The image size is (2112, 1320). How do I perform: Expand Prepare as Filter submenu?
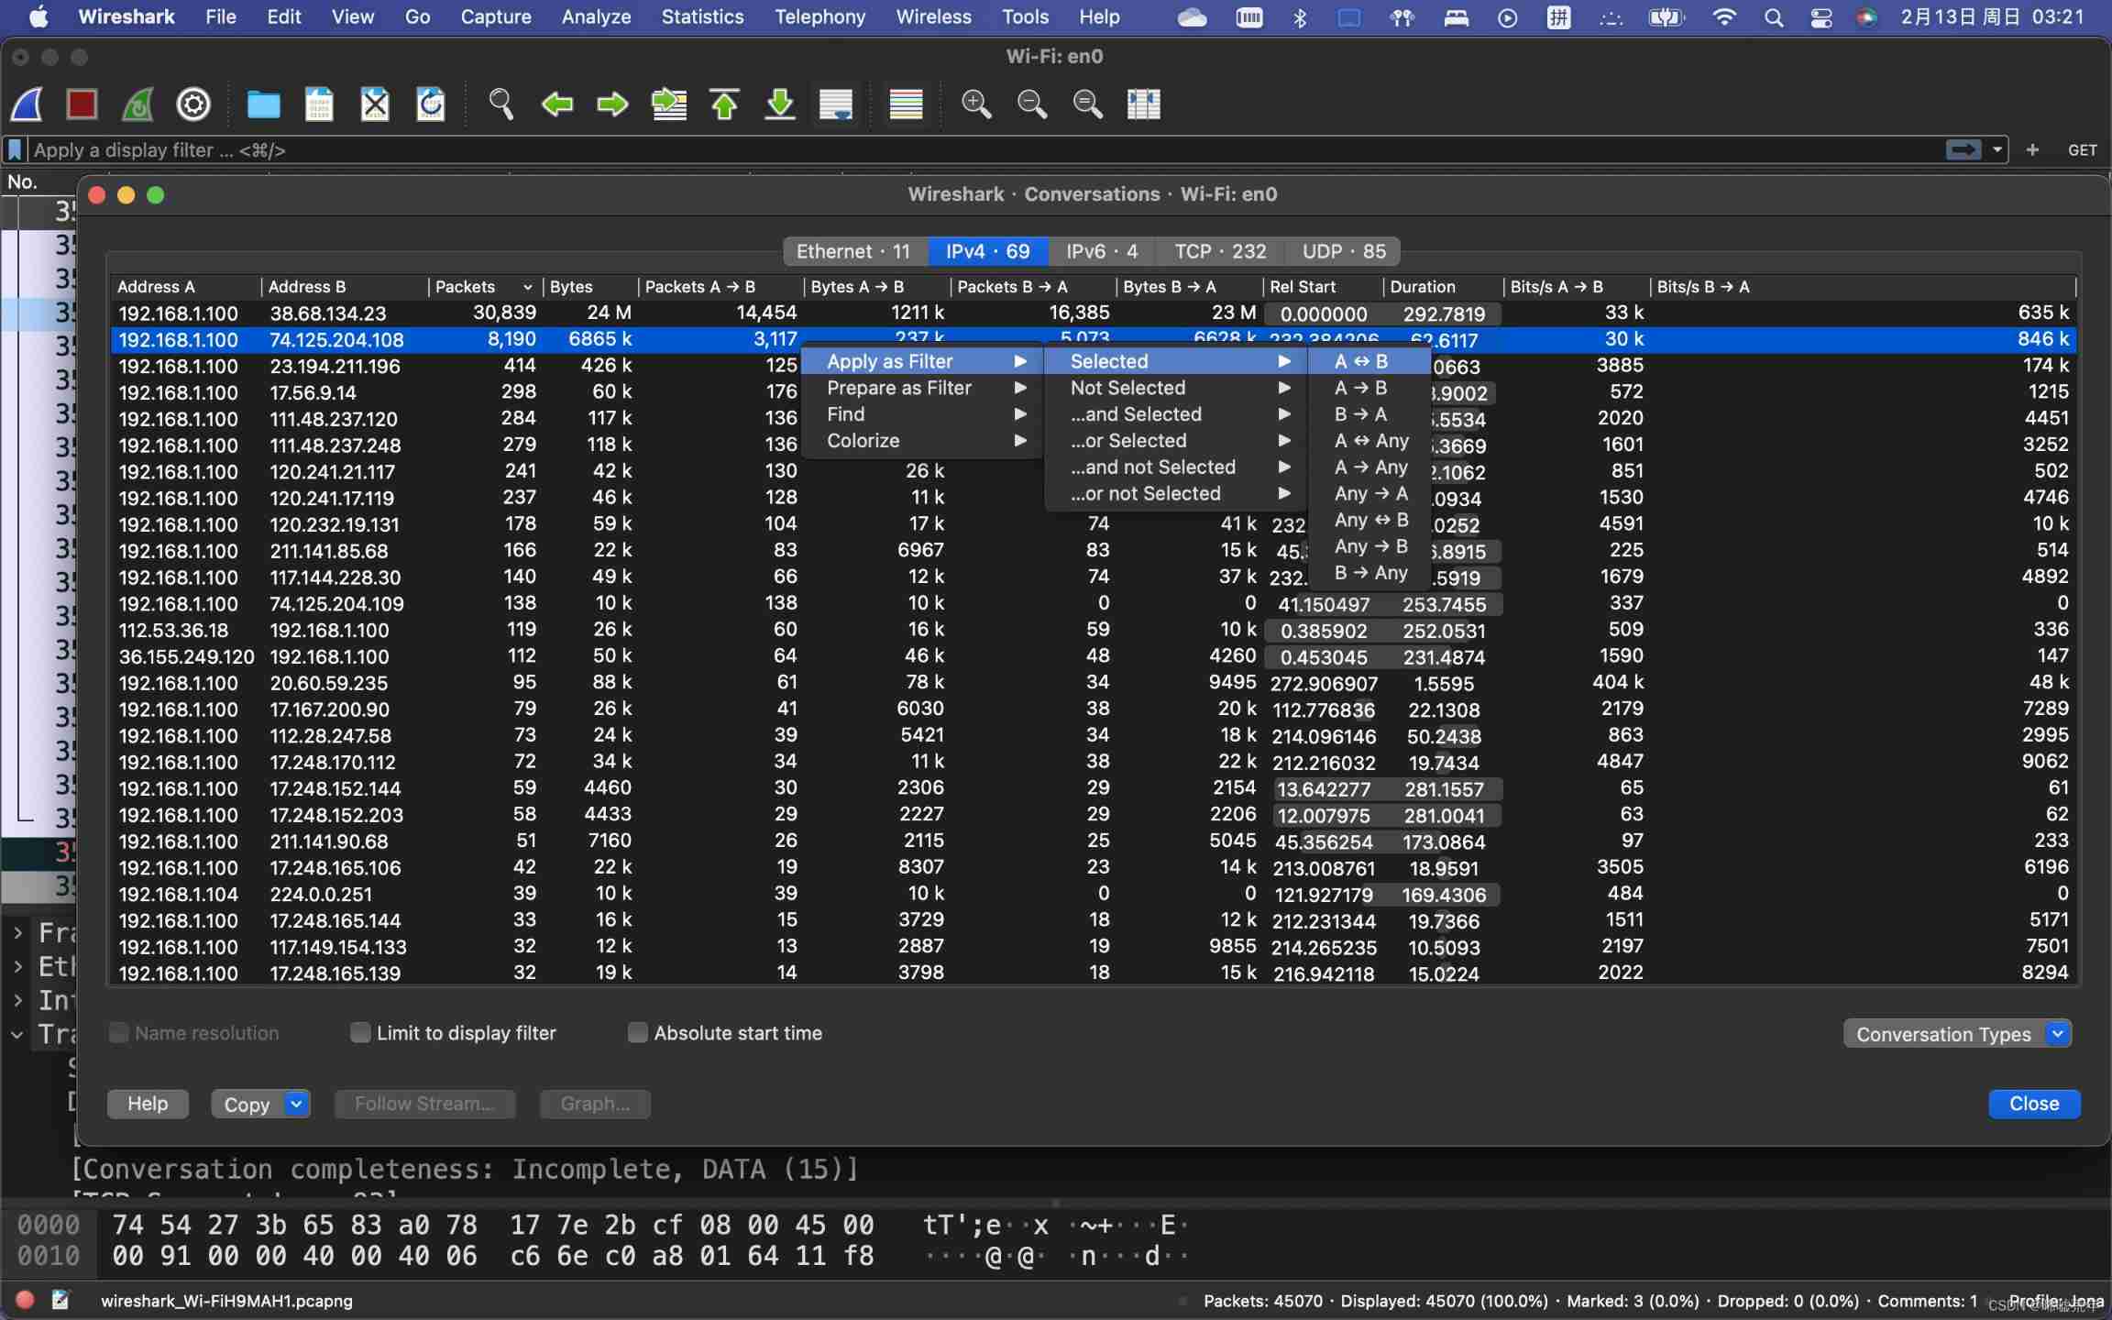point(923,388)
